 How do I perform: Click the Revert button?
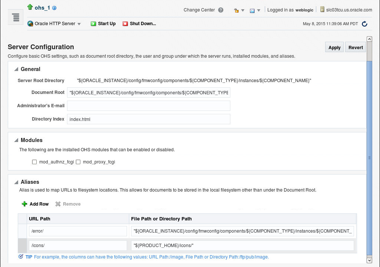tap(356, 47)
